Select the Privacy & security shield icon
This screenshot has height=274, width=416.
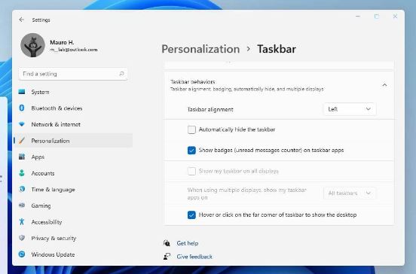(22, 238)
